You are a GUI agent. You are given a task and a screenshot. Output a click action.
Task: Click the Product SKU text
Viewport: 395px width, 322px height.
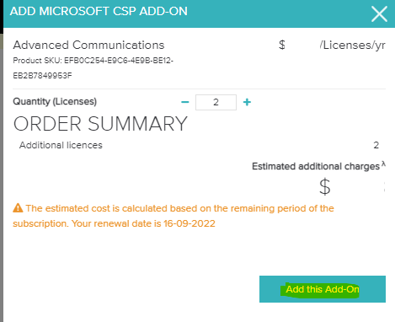(93, 61)
